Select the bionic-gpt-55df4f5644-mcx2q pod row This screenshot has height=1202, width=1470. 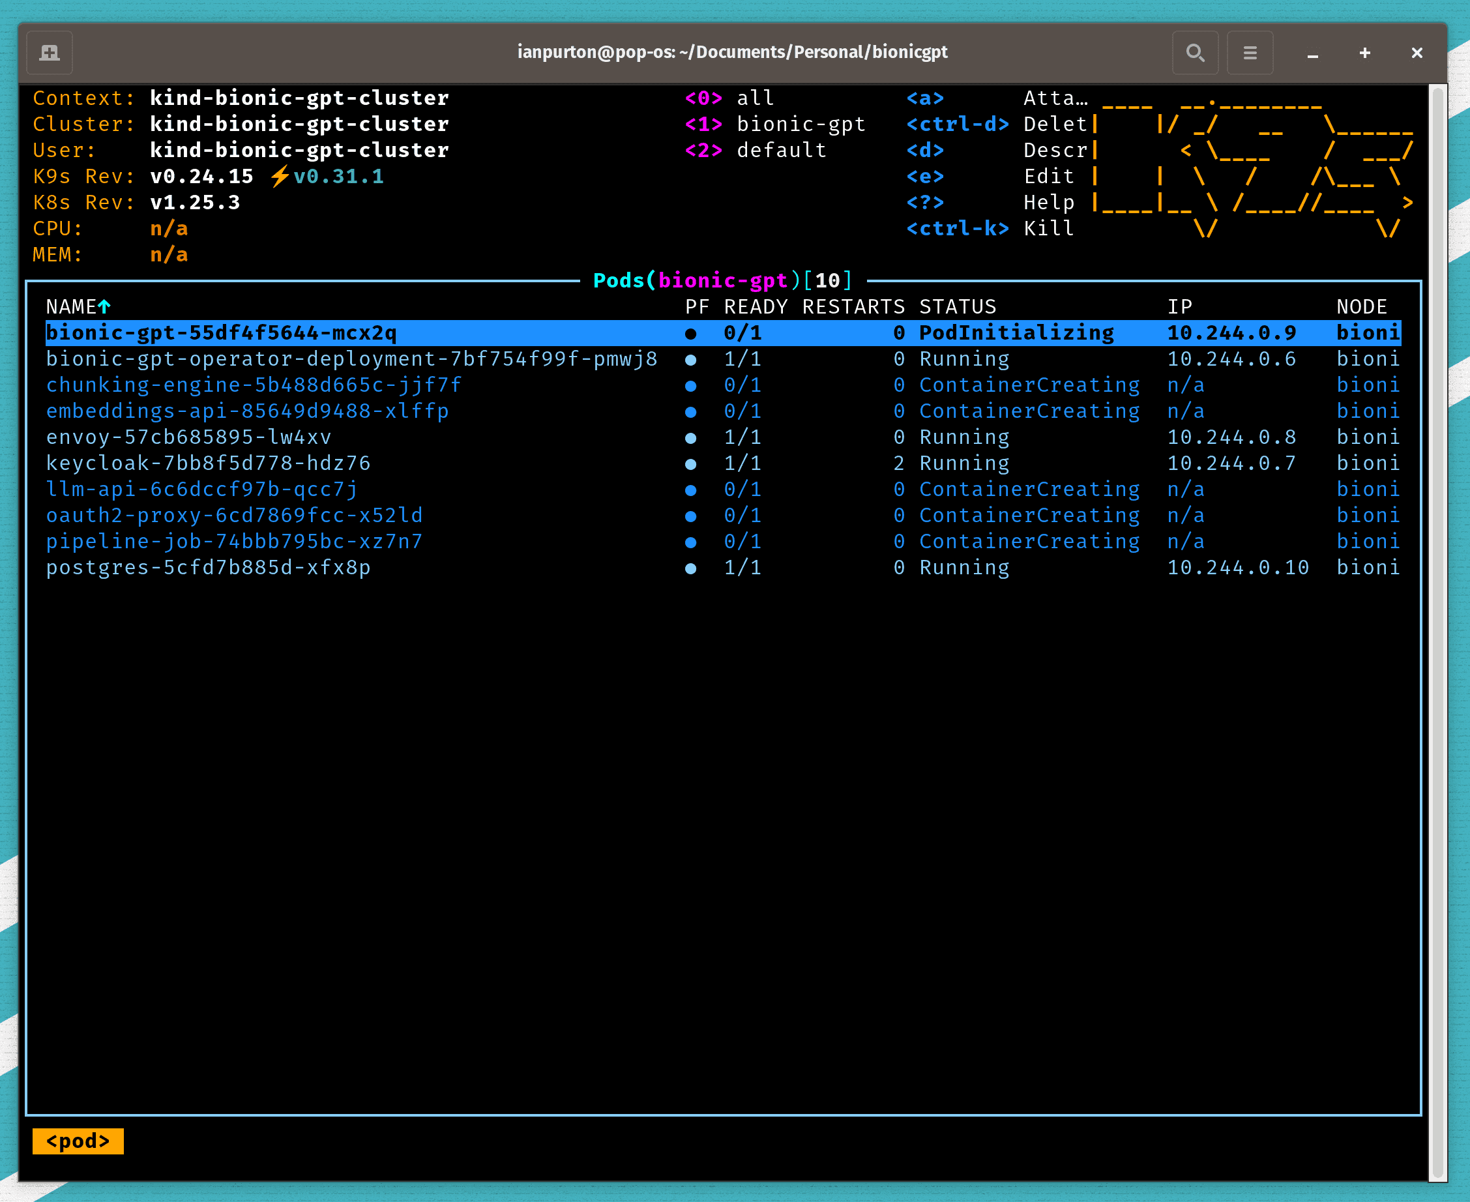222,333
